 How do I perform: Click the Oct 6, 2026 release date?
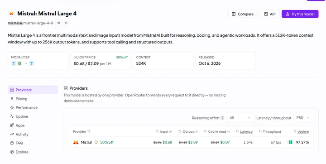[210, 63]
